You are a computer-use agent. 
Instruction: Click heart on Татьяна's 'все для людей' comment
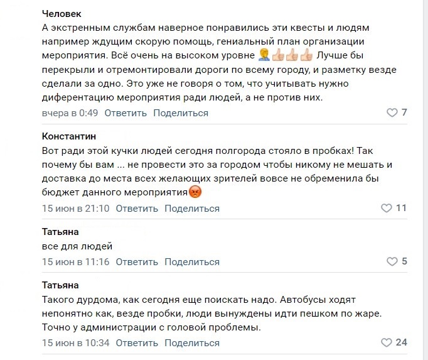392,262
